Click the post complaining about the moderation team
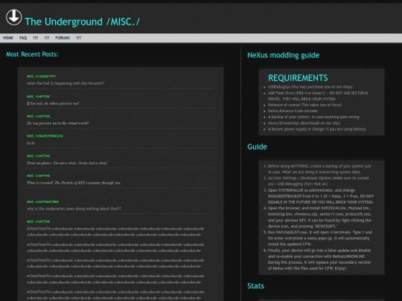The height and width of the screenshot is (301, 402). 74,209
